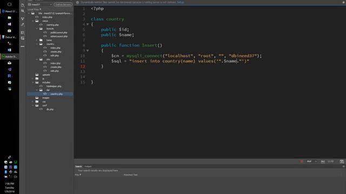The width and height of the screenshot is (346, 194).
Task: Collapse the includes folder
Action: click(x=32, y=82)
